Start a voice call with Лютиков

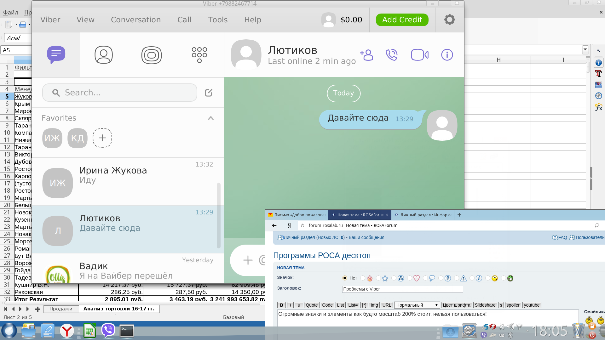point(391,55)
